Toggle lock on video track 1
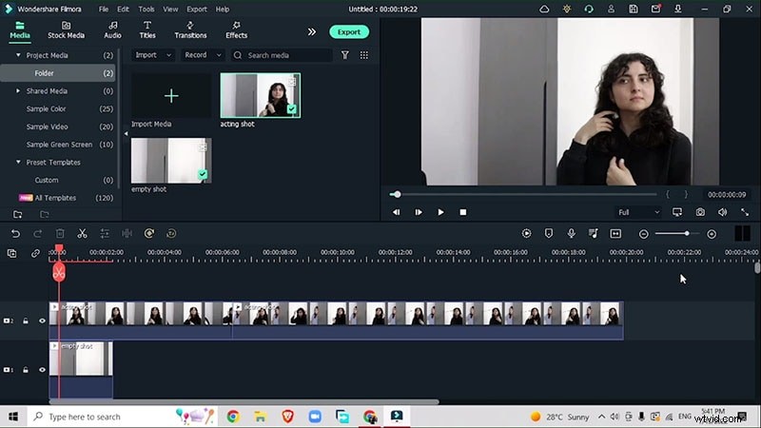The width and height of the screenshot is (761, 428). [x=26, y=370]
